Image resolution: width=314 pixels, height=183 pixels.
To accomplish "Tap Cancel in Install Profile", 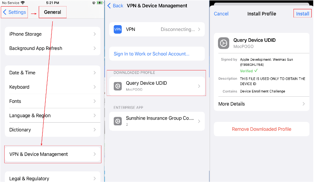I will (x=221, y=14).
